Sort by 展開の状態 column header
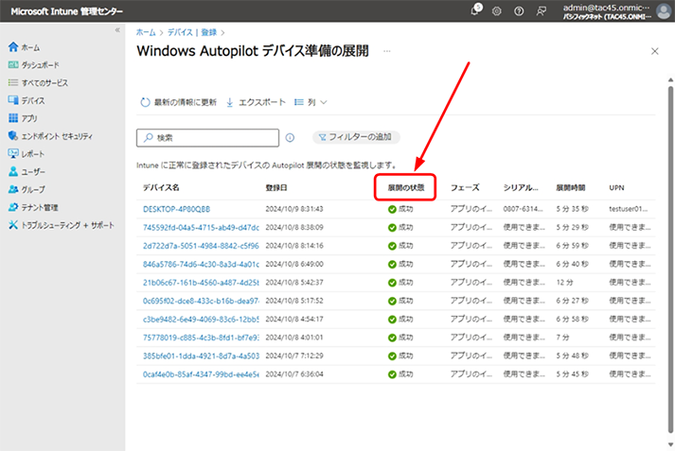Image resolution: width=675 pixels, height=451 pixels. click(x=405, y=187)
